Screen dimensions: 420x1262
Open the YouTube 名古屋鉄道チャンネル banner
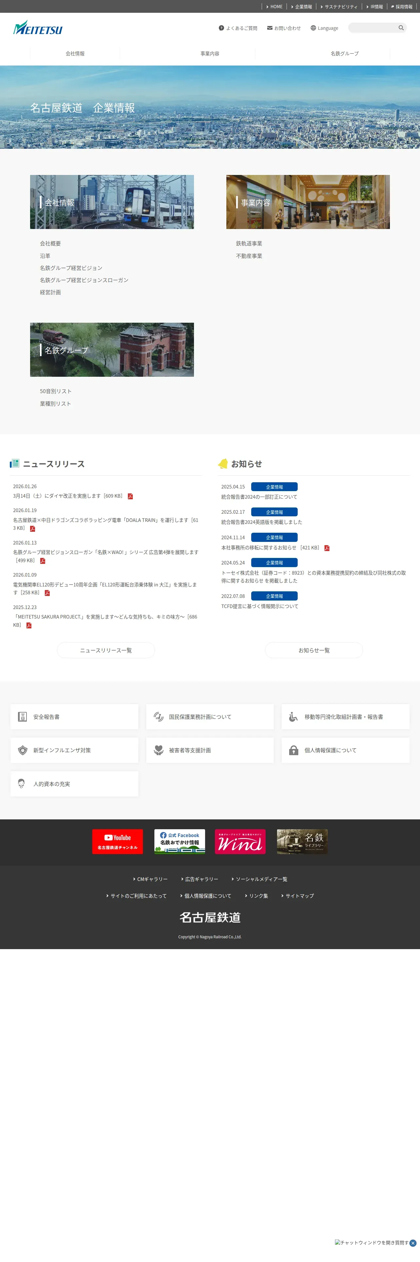[x=117, y=842]
